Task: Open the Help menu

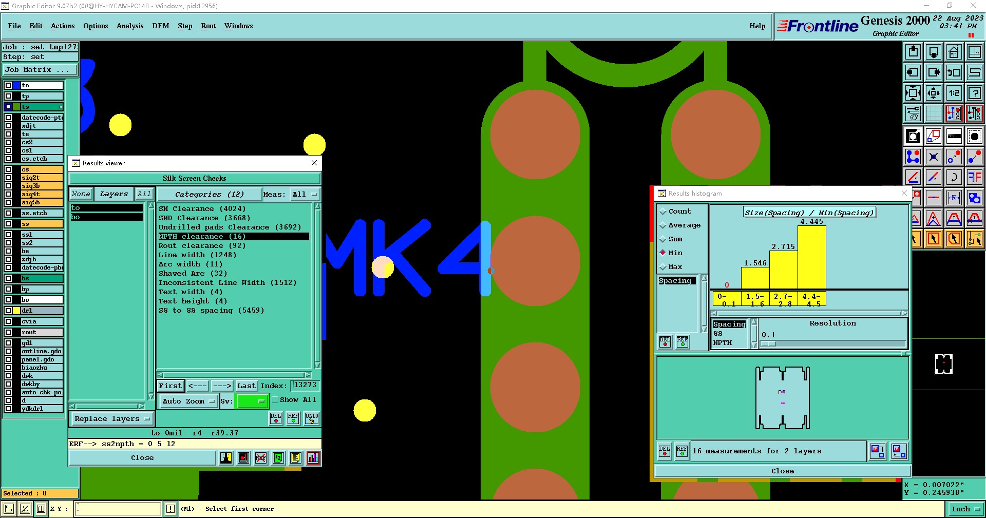Action: [x=757, y=26]
